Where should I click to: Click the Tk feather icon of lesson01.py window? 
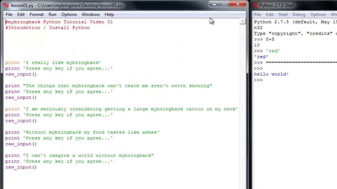[x=6, y=5]
